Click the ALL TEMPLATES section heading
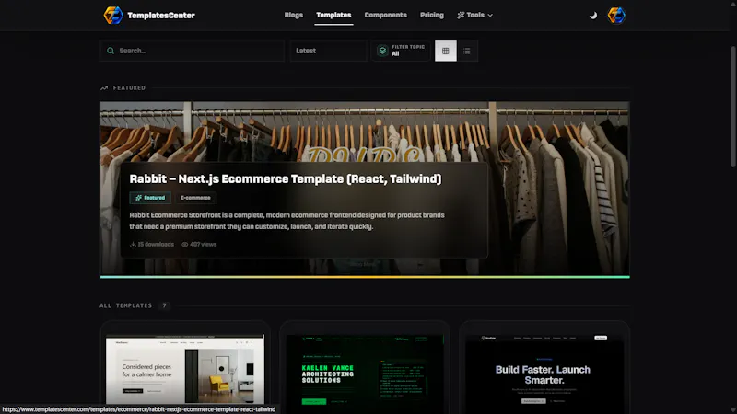This screenshot has height=414, width=737. (125, 305)
